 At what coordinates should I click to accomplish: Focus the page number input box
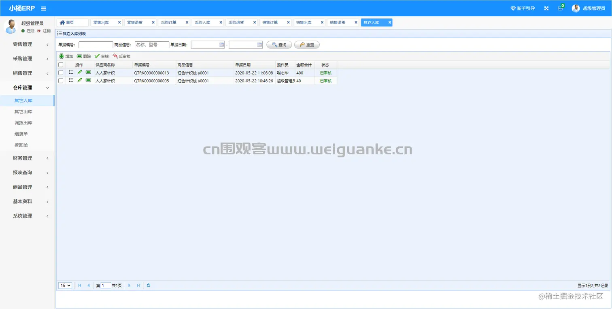pyautogui.click(x=106, y=286)
